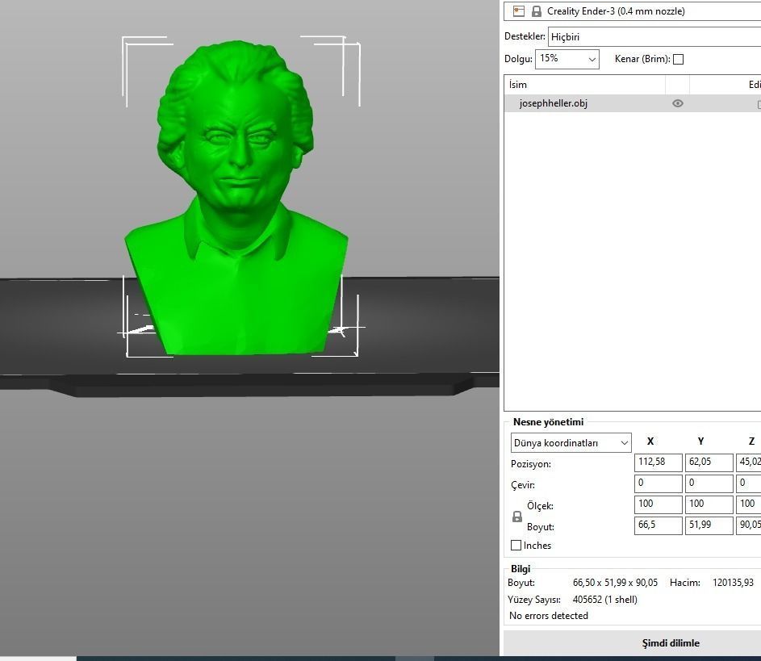Click the printer preset icon beside Creality Ender-3
Image resolution: width=761 pixels, height=661 pixels.
pos(518,11)
